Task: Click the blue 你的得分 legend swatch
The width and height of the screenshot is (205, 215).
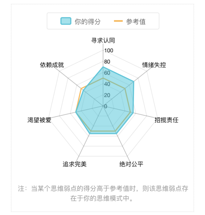Action: tap(66, 21)
